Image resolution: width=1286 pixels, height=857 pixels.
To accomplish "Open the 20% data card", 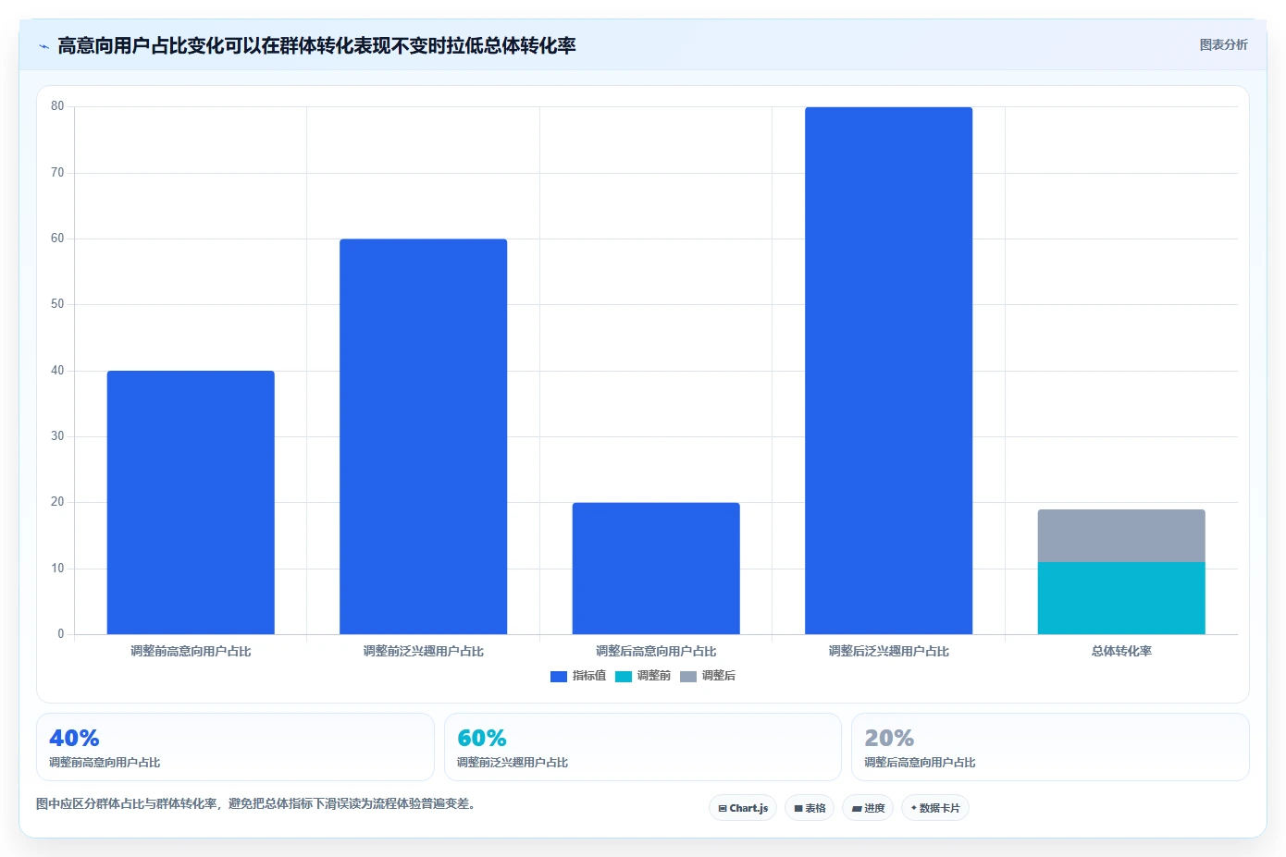I will pyautogui.click(x=1050, y=747).
